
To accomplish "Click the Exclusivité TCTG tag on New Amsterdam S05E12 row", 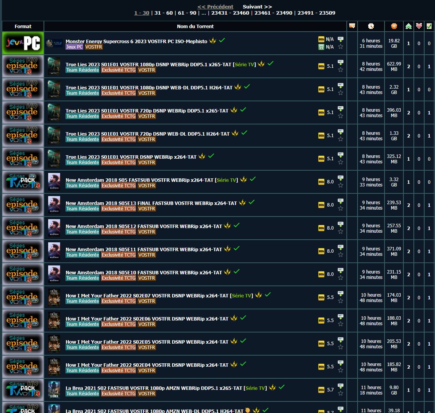I will point(118,232).
